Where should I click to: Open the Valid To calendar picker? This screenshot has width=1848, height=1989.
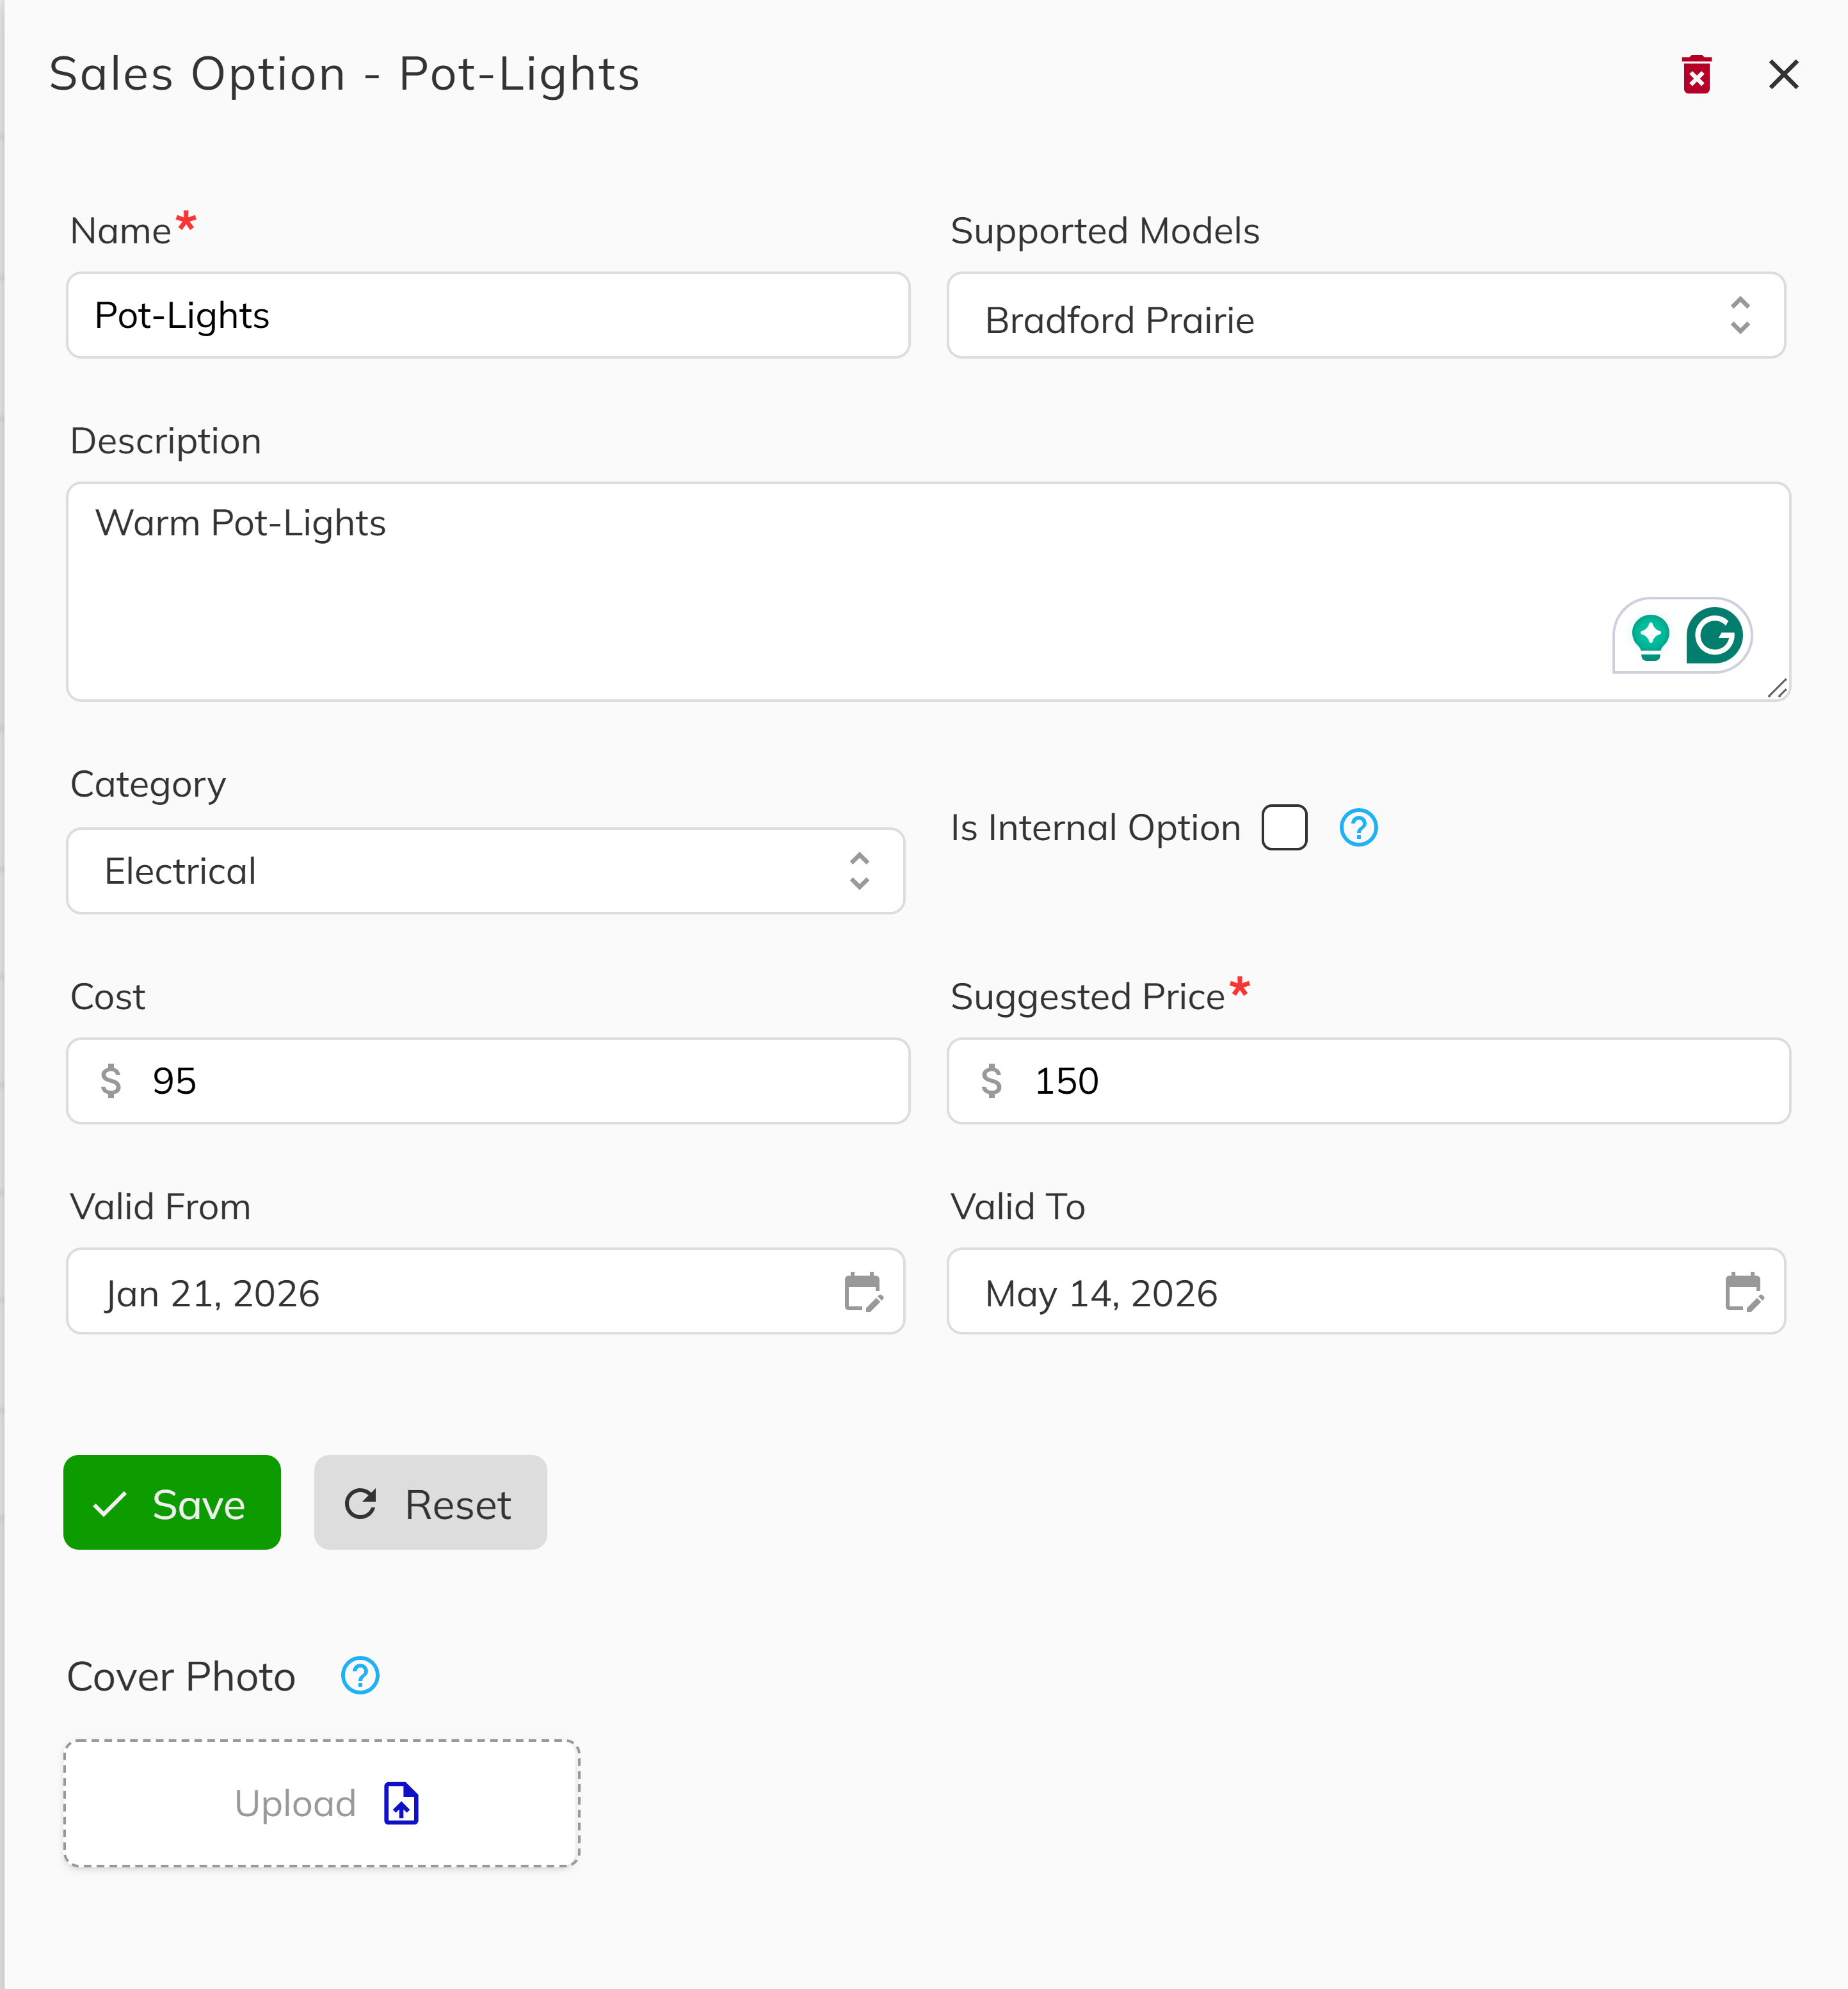click(1743, 1292)
